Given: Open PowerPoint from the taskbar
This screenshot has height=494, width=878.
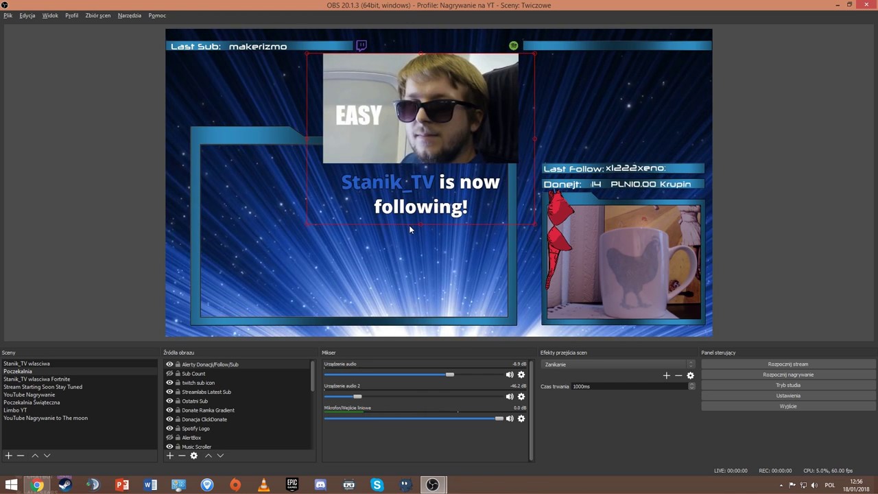Looking at the screenshot, I should click(x=122, y=485).
